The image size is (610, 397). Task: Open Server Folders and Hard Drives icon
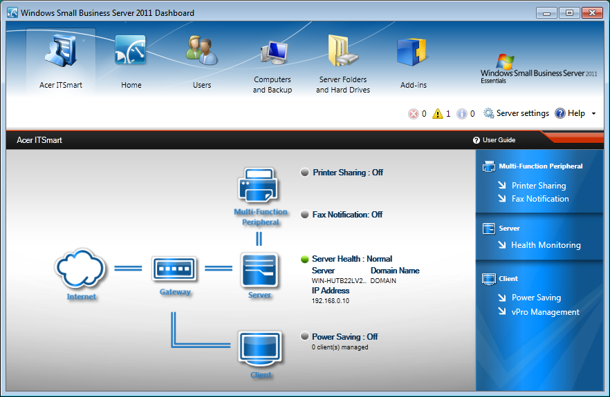[342, 50]
